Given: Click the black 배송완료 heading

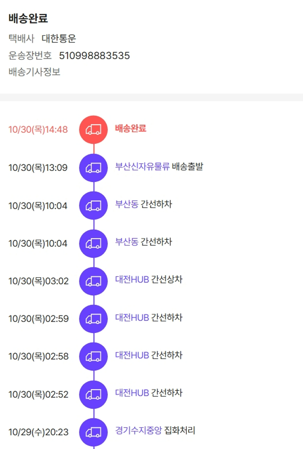Looking at the screenshot, I should click(28, 18).
